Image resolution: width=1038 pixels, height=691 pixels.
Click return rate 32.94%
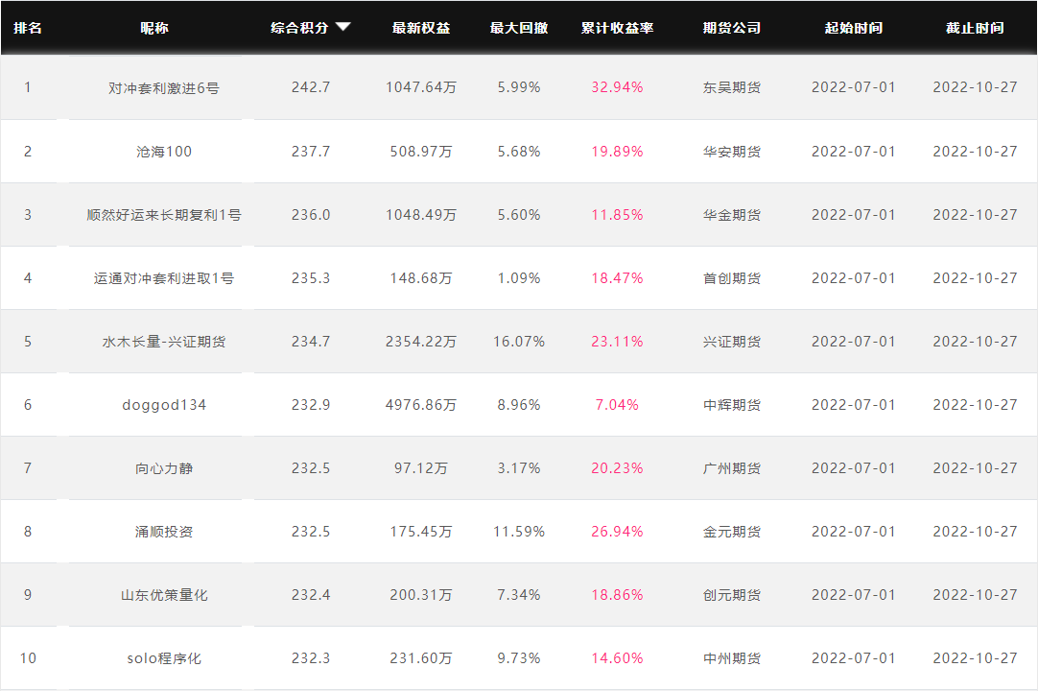pos(617,87)
